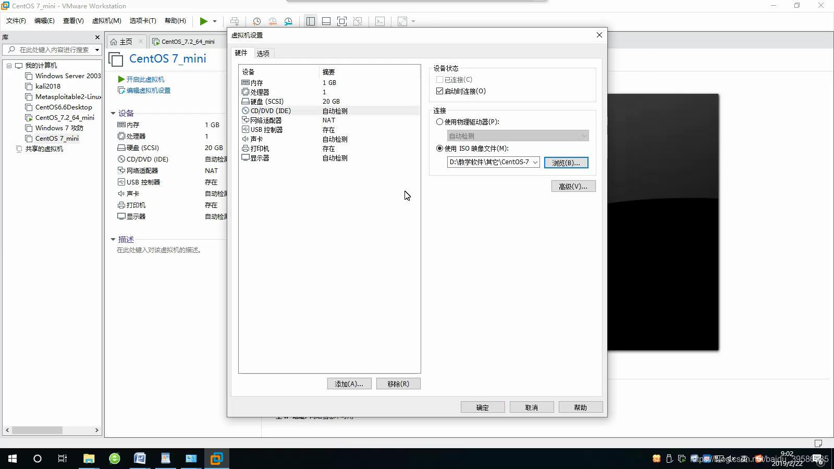Click the stretch guest display icon
Viewport: 834px width, 469px height.
click(402, 21)
